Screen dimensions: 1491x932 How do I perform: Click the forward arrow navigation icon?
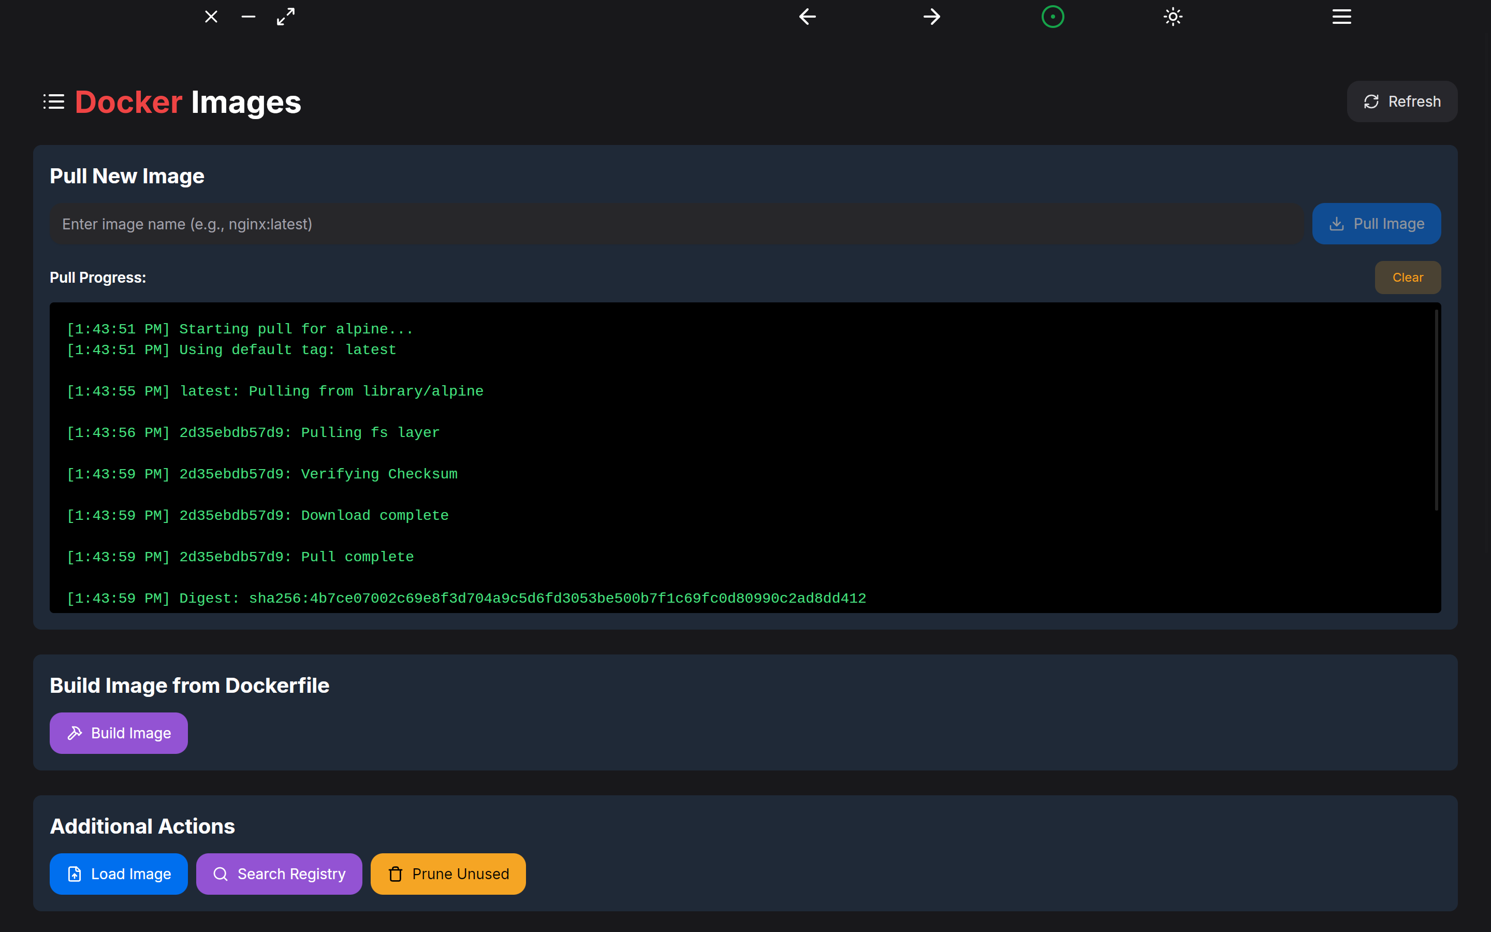(x=931, y=17)
